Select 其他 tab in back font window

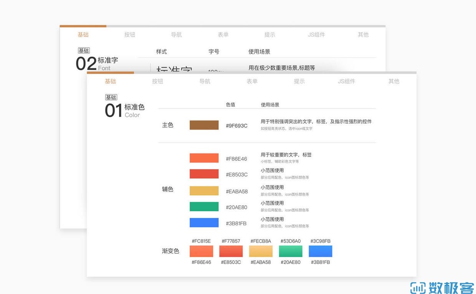coord(363,35)
